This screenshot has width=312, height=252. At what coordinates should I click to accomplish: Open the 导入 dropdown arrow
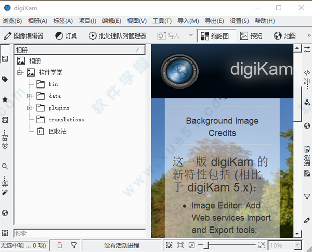(x=191, y=35)
